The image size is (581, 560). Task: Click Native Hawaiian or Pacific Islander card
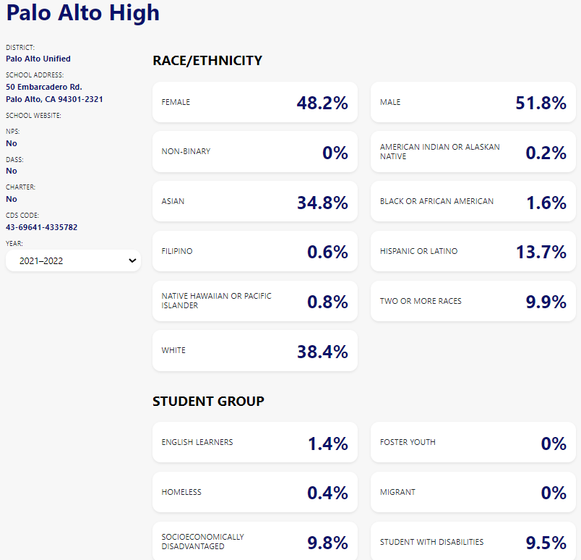[x=254, y=301]
